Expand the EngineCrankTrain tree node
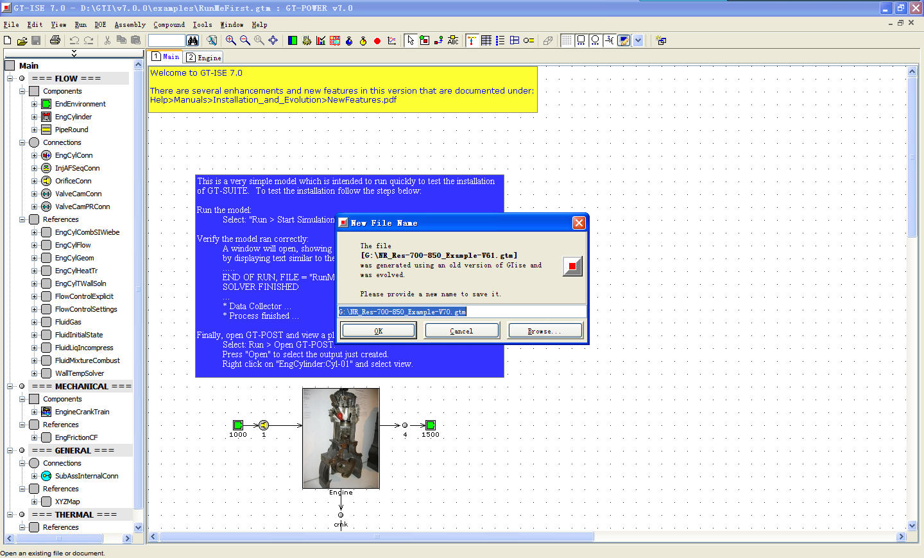This screenshot has width=924, height=558. point(35,412)
